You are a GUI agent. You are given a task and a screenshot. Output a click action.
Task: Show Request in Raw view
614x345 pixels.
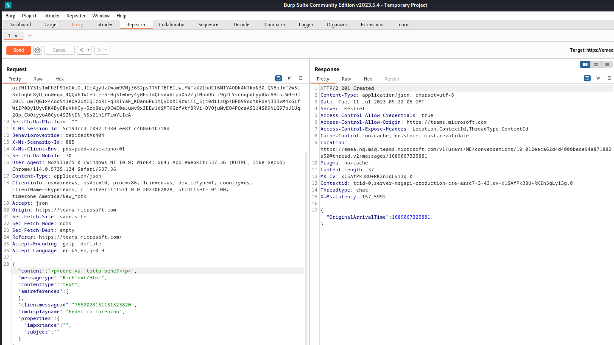[38, 79]
